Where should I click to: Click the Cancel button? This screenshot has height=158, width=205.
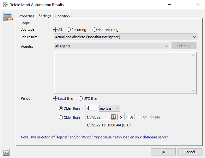click(x=190, y=152)
